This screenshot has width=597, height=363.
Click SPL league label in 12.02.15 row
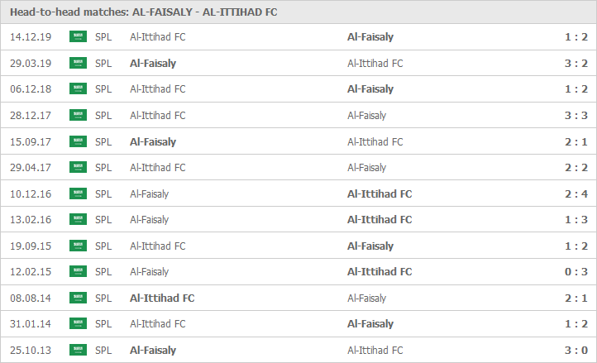click(103, 272)
